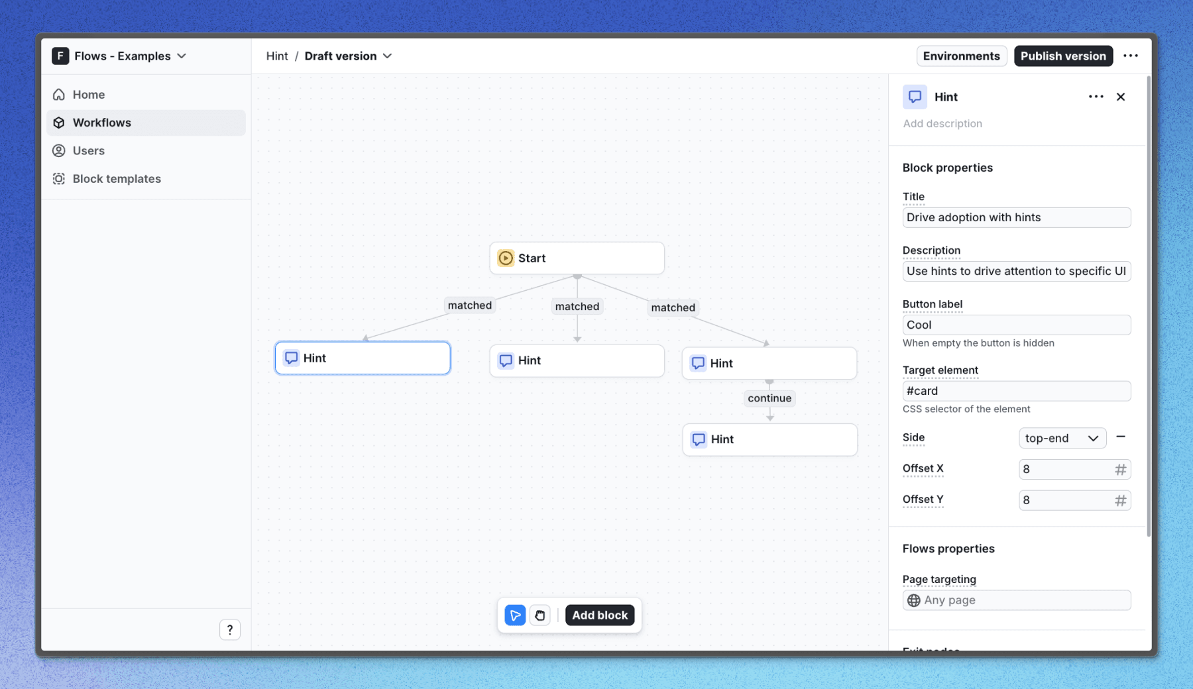Switch to the hand pan tool
The height and width of the screenshot is (689, 1193).
540,615
